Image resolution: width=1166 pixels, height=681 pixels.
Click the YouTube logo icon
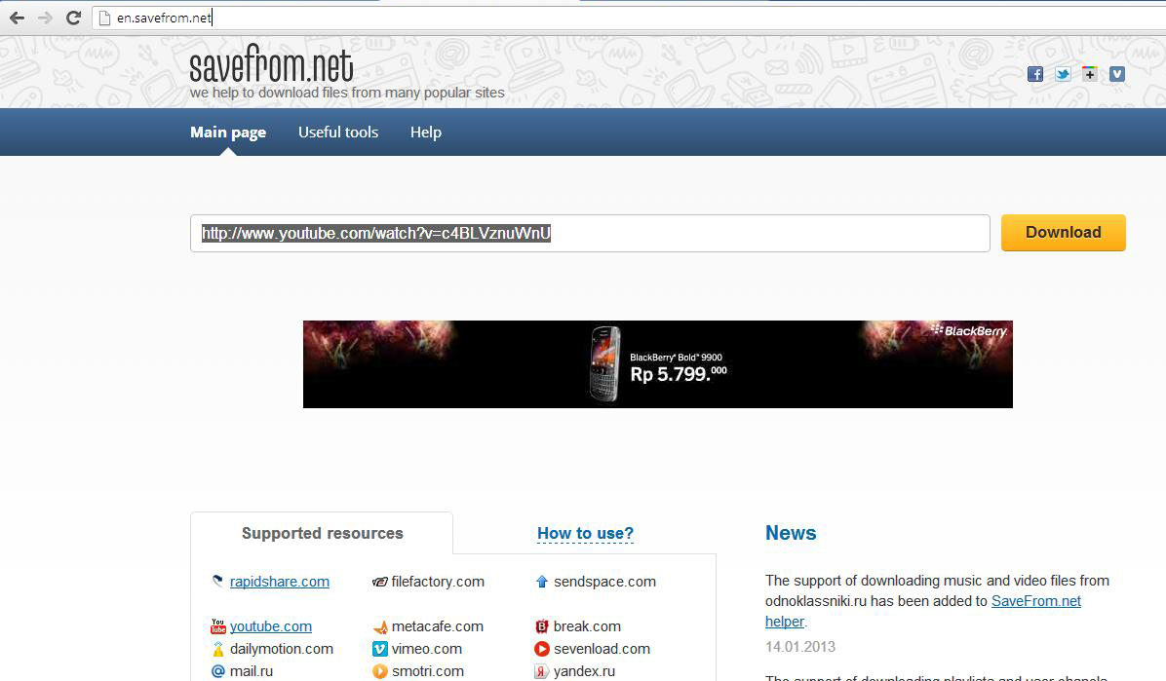click(217, 626)
